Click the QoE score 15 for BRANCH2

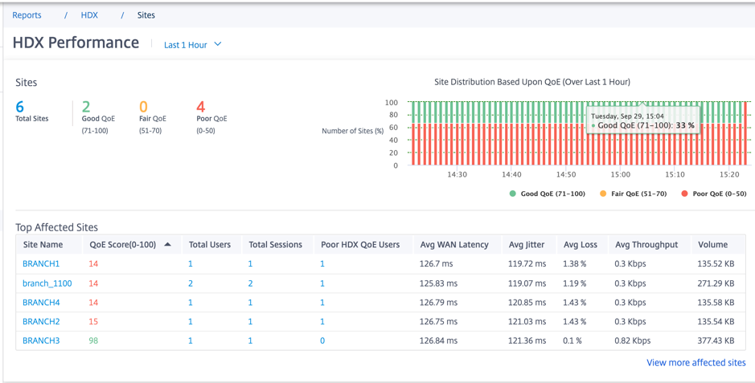coord(93,321)
